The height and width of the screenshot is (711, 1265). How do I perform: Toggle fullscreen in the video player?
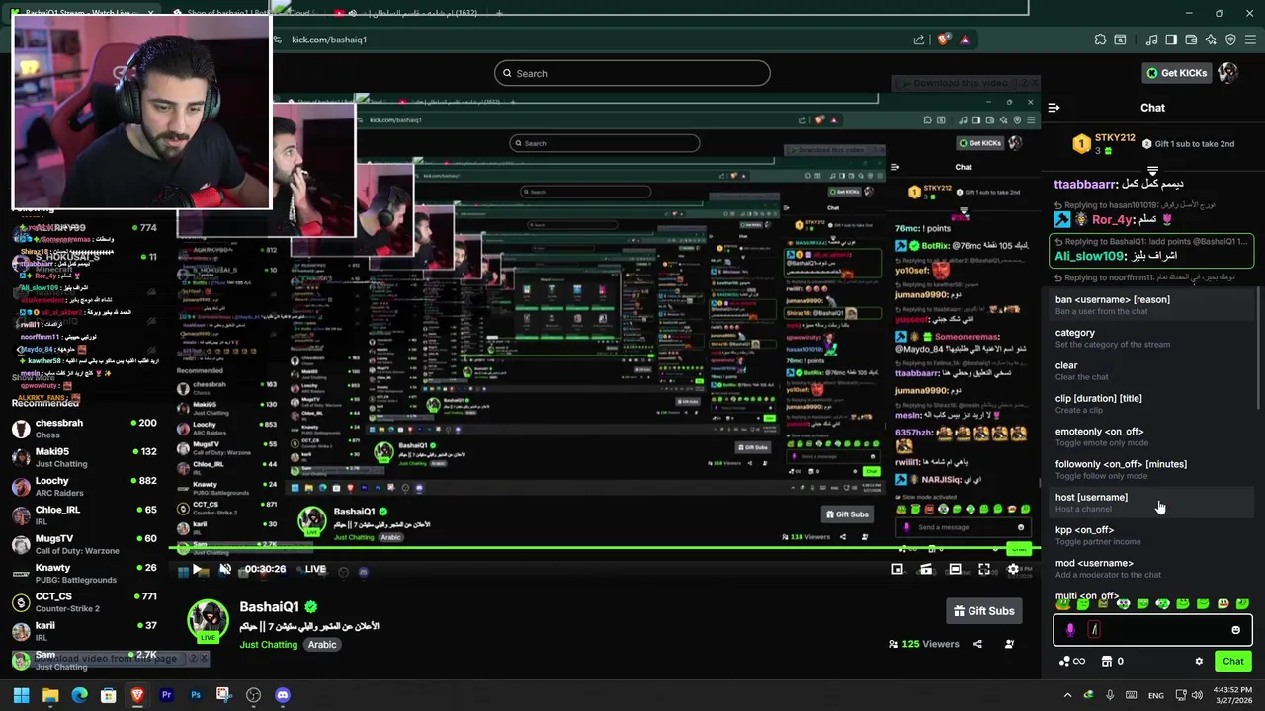pos(984,569)
